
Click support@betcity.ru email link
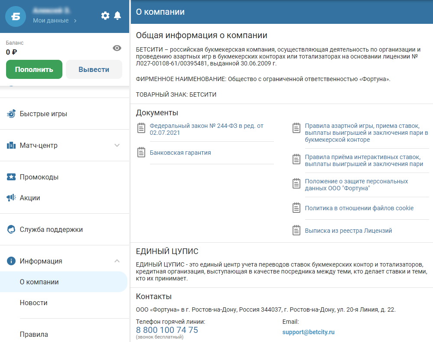pyautogui.click(x=309, y=332)
